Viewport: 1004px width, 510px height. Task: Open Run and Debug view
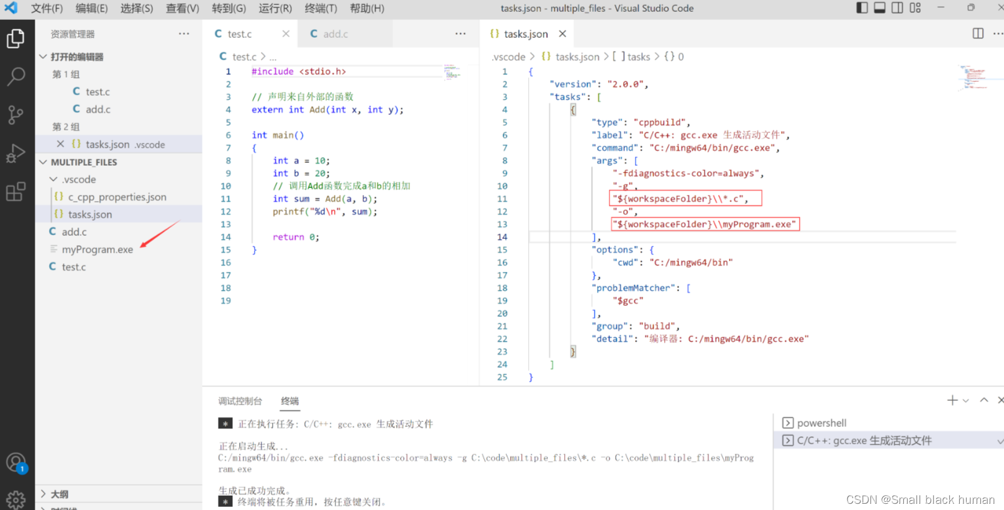click(x=16, y=153)
